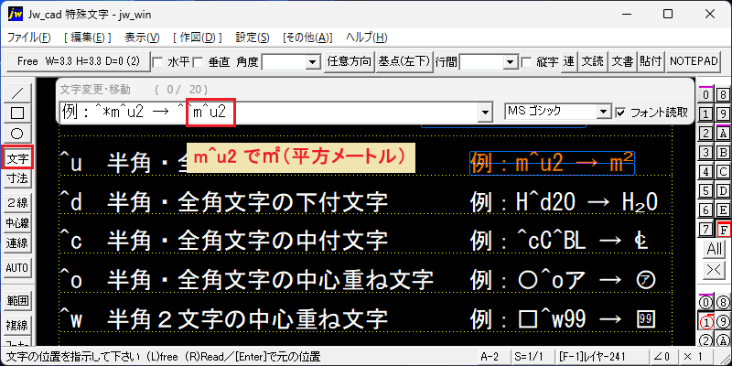Click the 任意方向 button

click(350, 61)
